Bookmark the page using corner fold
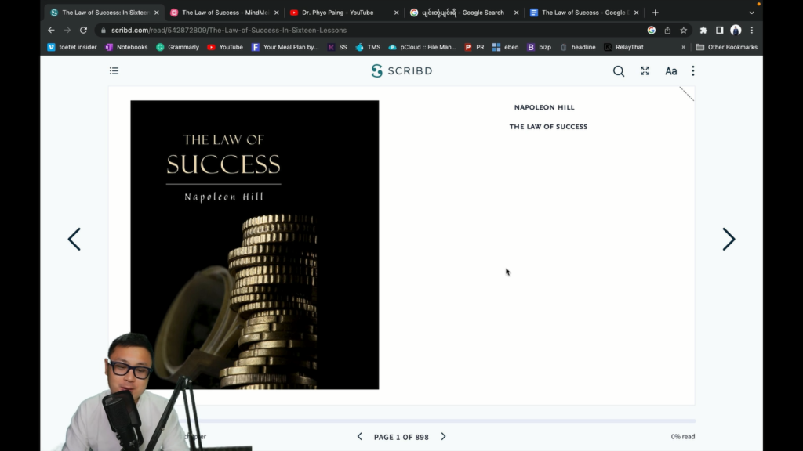Image resolution: width=803 pixels, height=451 pixels. pos(687,94)
